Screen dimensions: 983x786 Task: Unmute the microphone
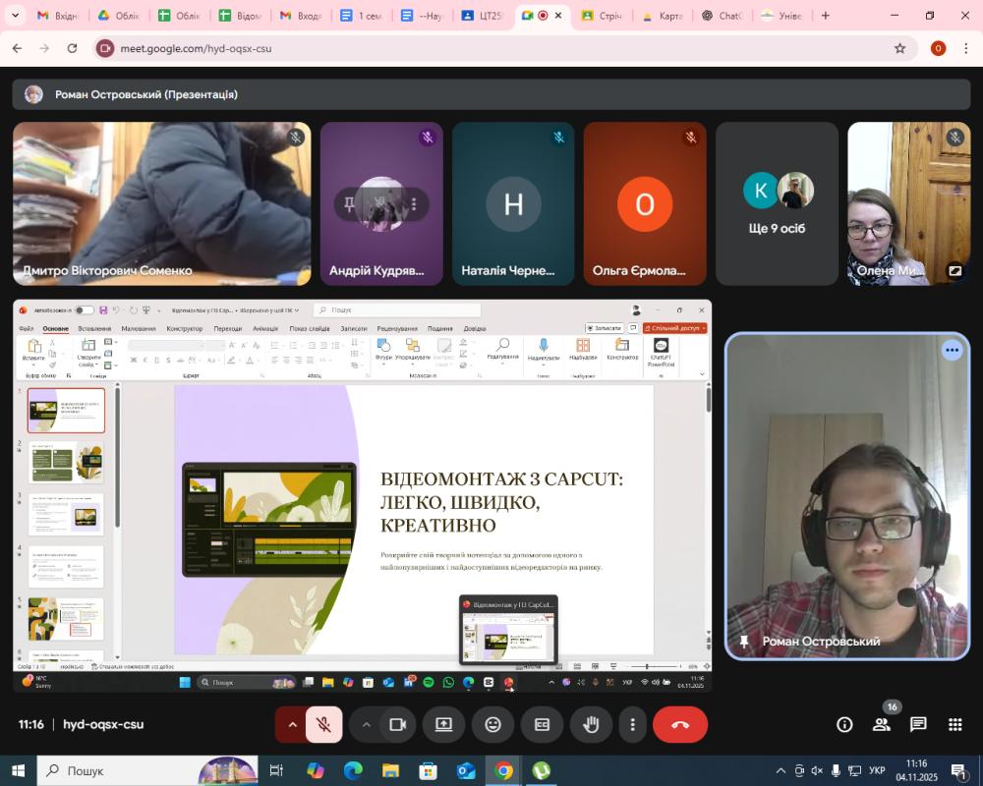click(x=323, y=725)
